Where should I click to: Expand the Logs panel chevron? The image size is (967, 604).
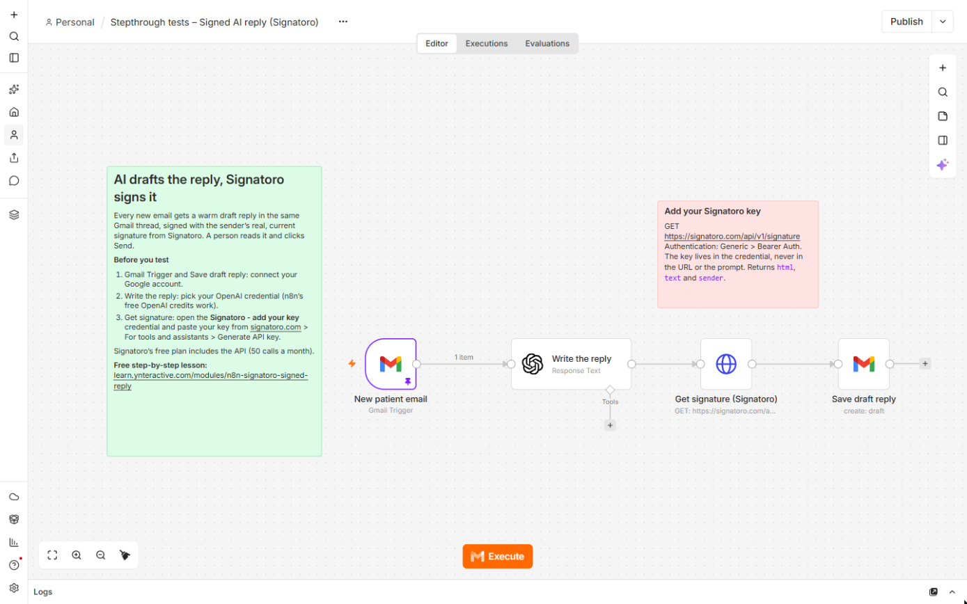pyautogui.click(x=952, y=592)
